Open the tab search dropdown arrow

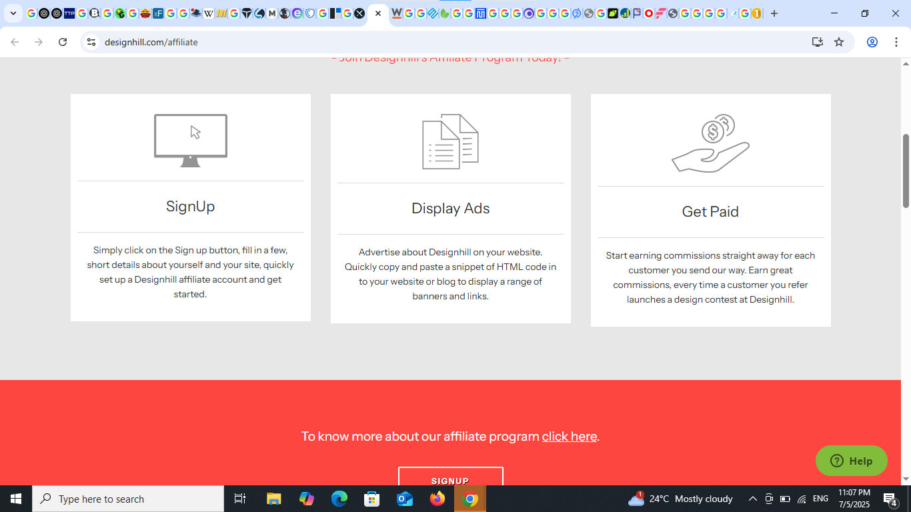(x=13, y=13)
